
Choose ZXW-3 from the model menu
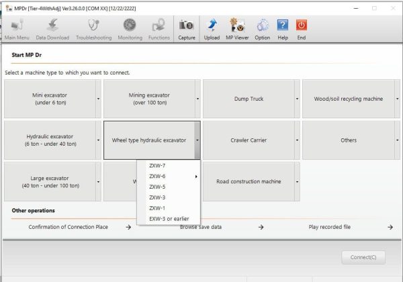tap(169, 197)
